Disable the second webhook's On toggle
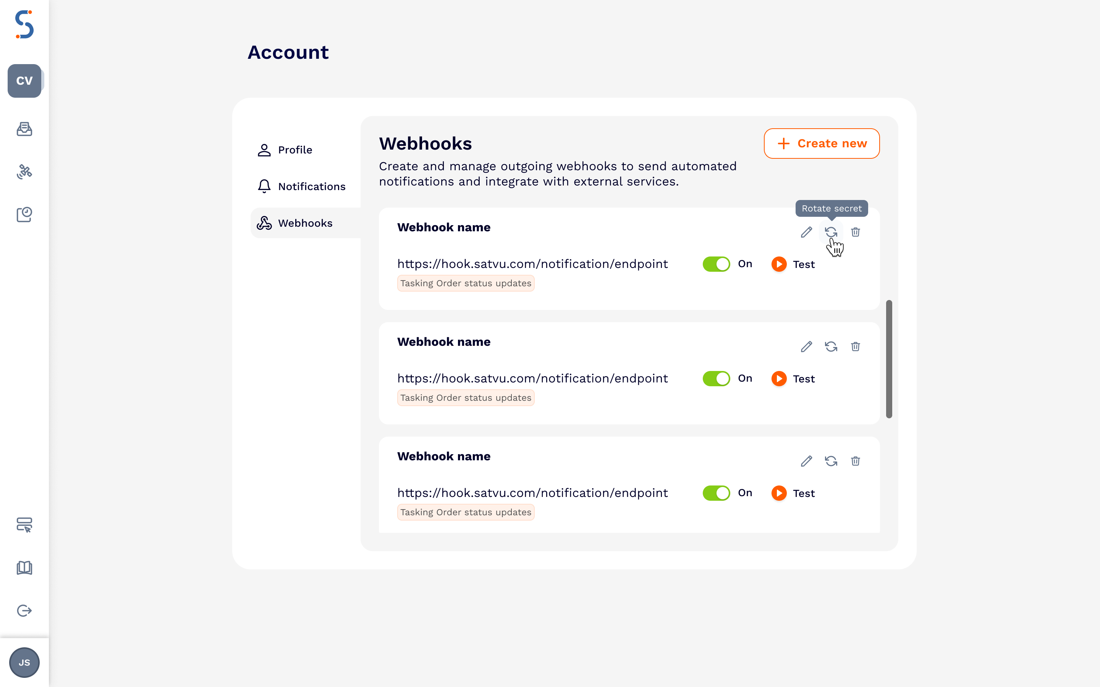The image size is (1100, 687). click(x=717, y=378)
